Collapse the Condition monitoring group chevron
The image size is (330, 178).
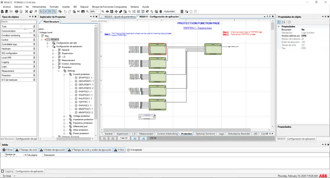click(34, 35)
